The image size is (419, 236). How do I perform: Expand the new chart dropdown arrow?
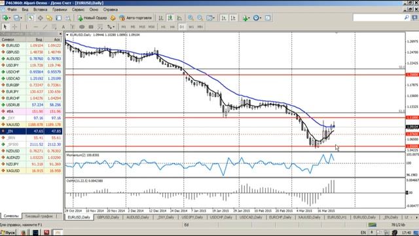tap(10, 18)
